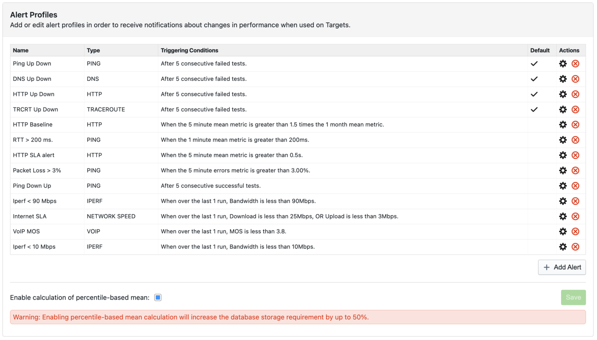Screen dimensions: 597x340
Task: Edit Iperf < 90 Mbps via gear icon
Action: pos(563,201)
